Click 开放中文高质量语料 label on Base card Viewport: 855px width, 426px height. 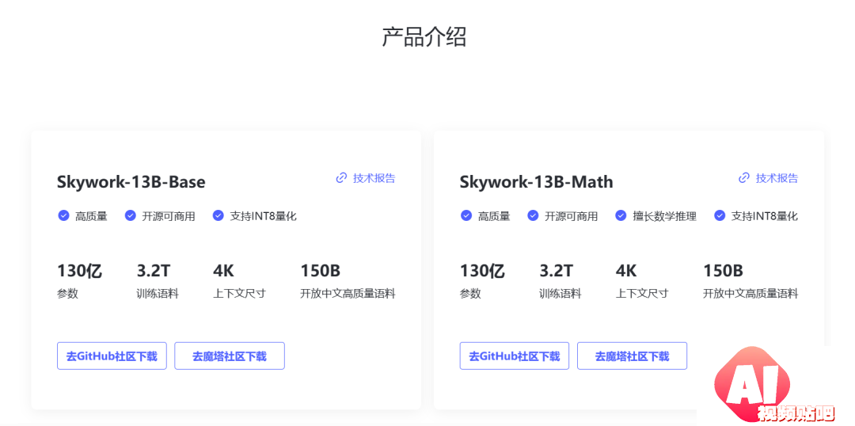348,294
